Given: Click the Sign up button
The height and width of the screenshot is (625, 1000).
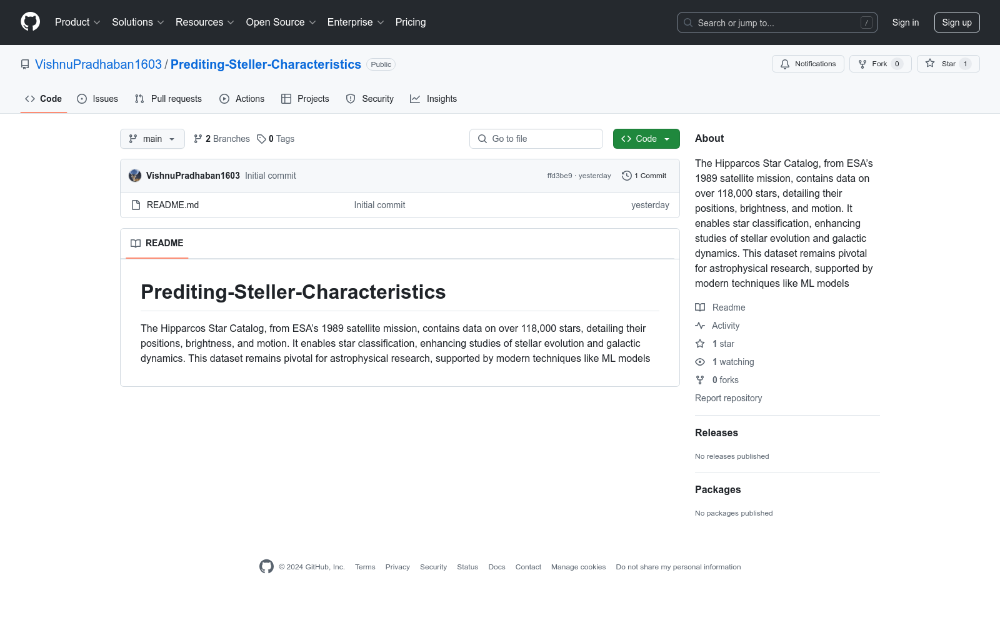Looking at the screenshot, I should 957,22.
